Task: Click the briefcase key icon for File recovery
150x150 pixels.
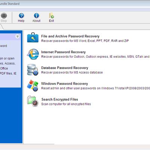Action: pyautogui.click(x=33, y=37)
